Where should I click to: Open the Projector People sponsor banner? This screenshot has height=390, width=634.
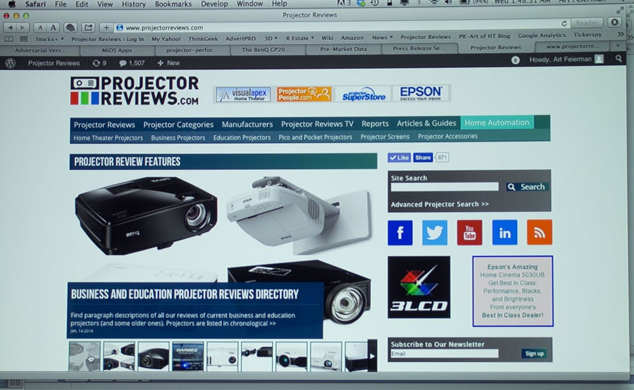pos(304,94)
